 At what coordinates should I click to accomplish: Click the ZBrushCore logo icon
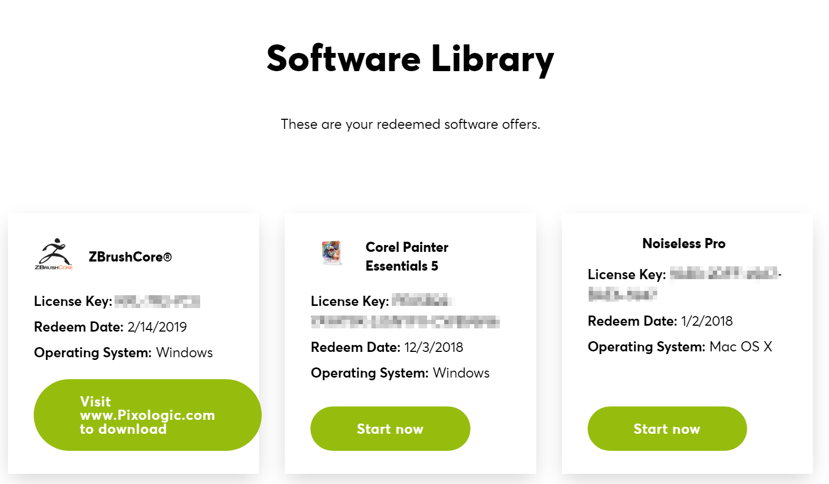[x=54, y=253]
